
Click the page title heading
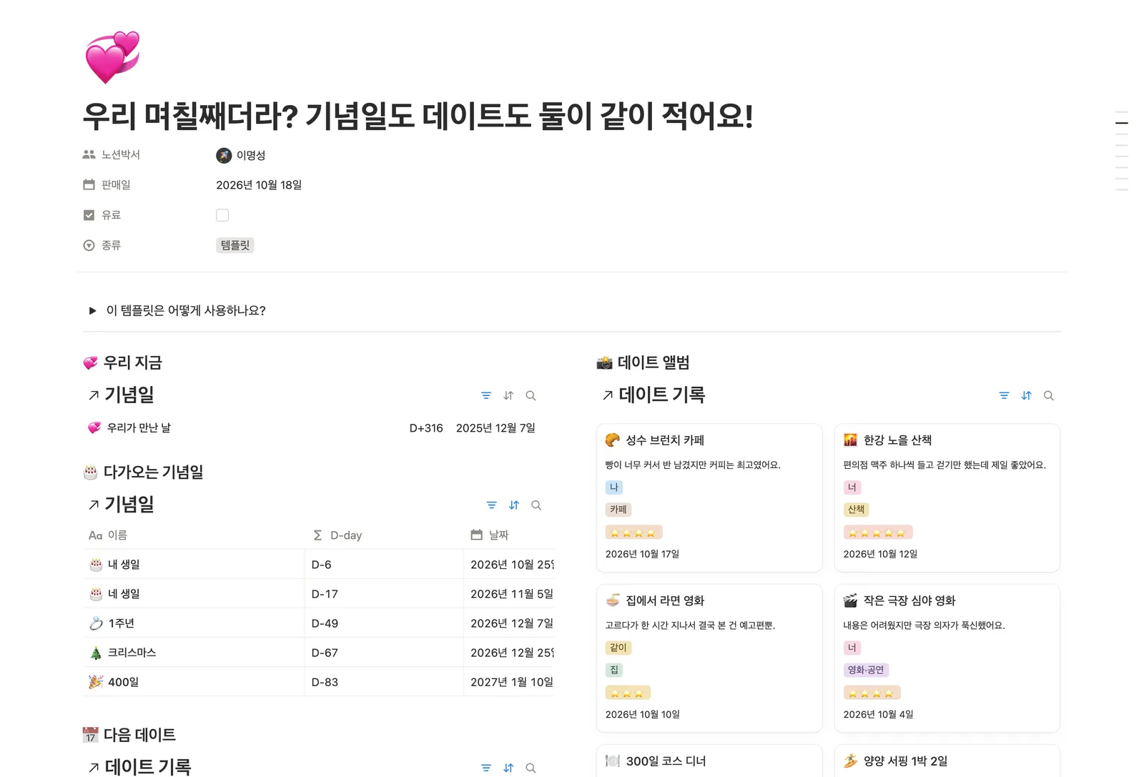(x=418, y=116)
